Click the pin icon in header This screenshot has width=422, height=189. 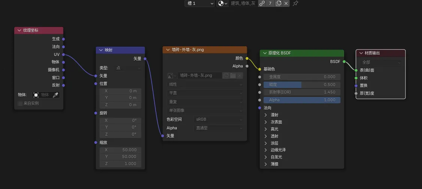point(295,3)
